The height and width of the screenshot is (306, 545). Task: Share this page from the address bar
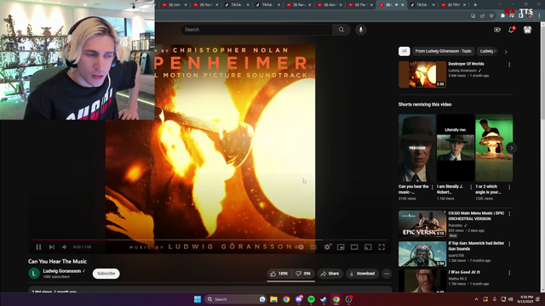pos(483,15)
